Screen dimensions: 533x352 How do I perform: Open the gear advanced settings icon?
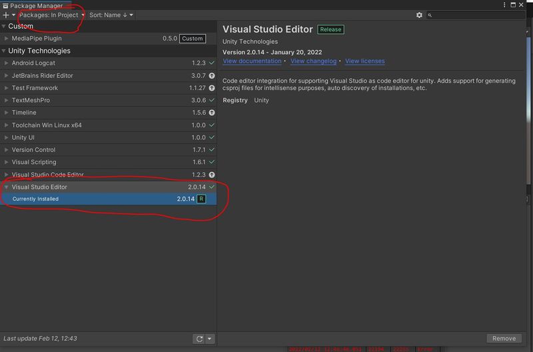(419, 15)
